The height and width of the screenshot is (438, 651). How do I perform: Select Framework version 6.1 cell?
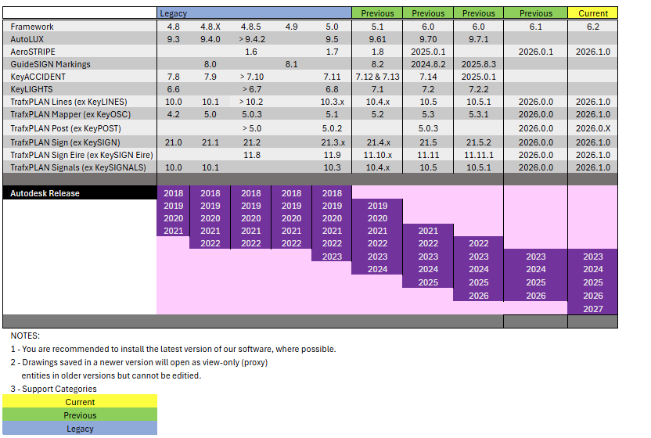tap(535, 27)
